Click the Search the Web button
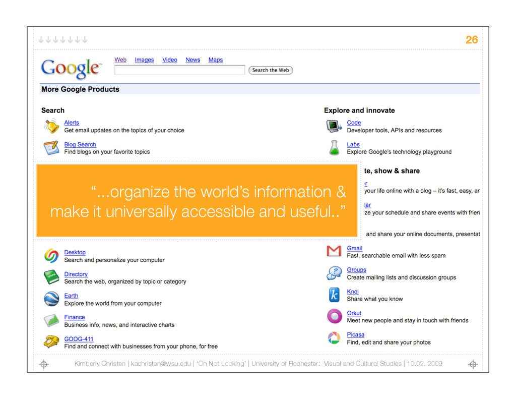This screenshot has width=516, height=399. click(271, 70)
